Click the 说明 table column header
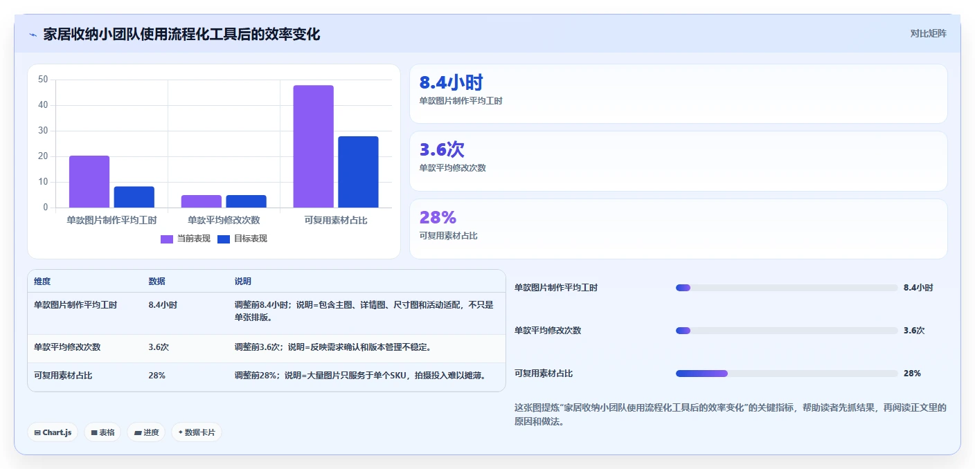Image resolution: width=975 pixels, height=469 pixels. (243, 282)
